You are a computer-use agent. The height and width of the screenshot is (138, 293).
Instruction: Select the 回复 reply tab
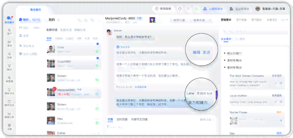[110, 119]
